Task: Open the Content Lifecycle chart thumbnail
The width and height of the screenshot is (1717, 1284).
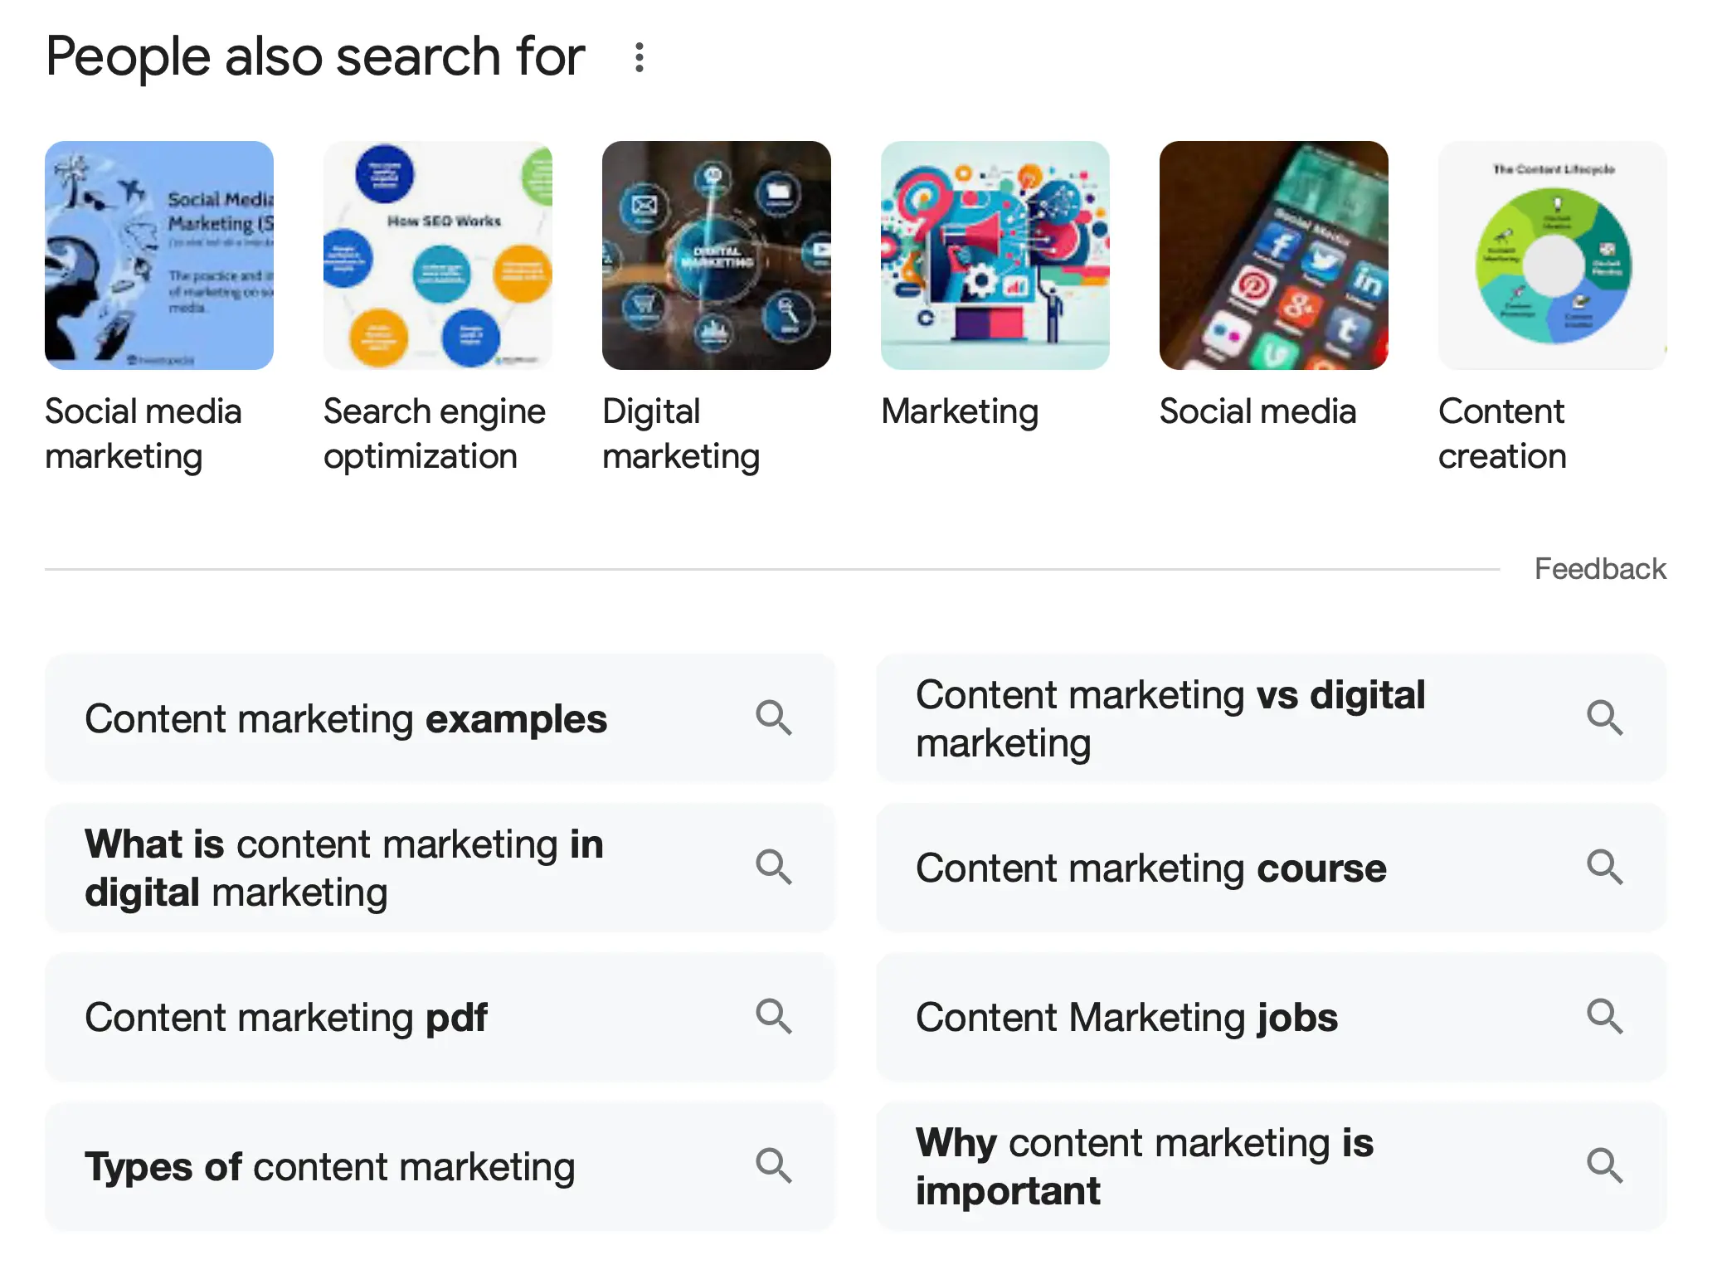Action: click(1553, 255)
